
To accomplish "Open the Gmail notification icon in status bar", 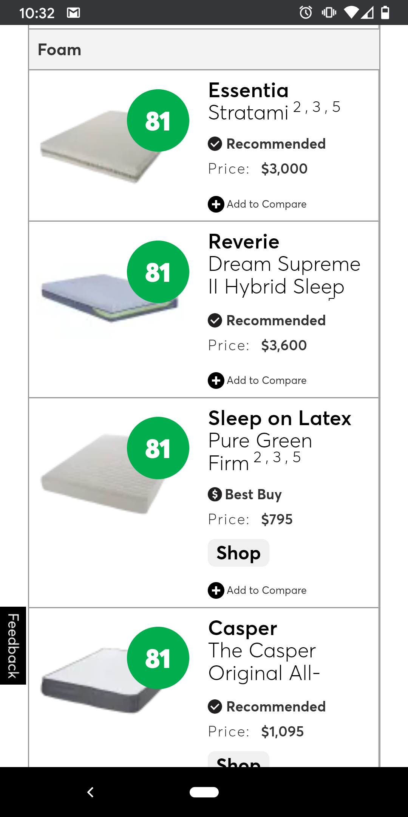I will (x=73, y=13).
